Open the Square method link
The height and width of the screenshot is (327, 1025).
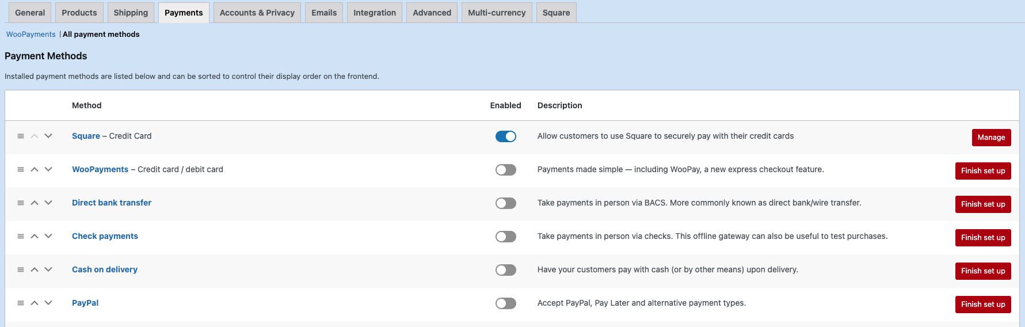[86, 136]
